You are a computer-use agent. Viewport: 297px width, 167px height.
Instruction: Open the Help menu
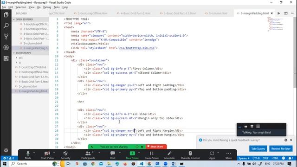[65, 7]
